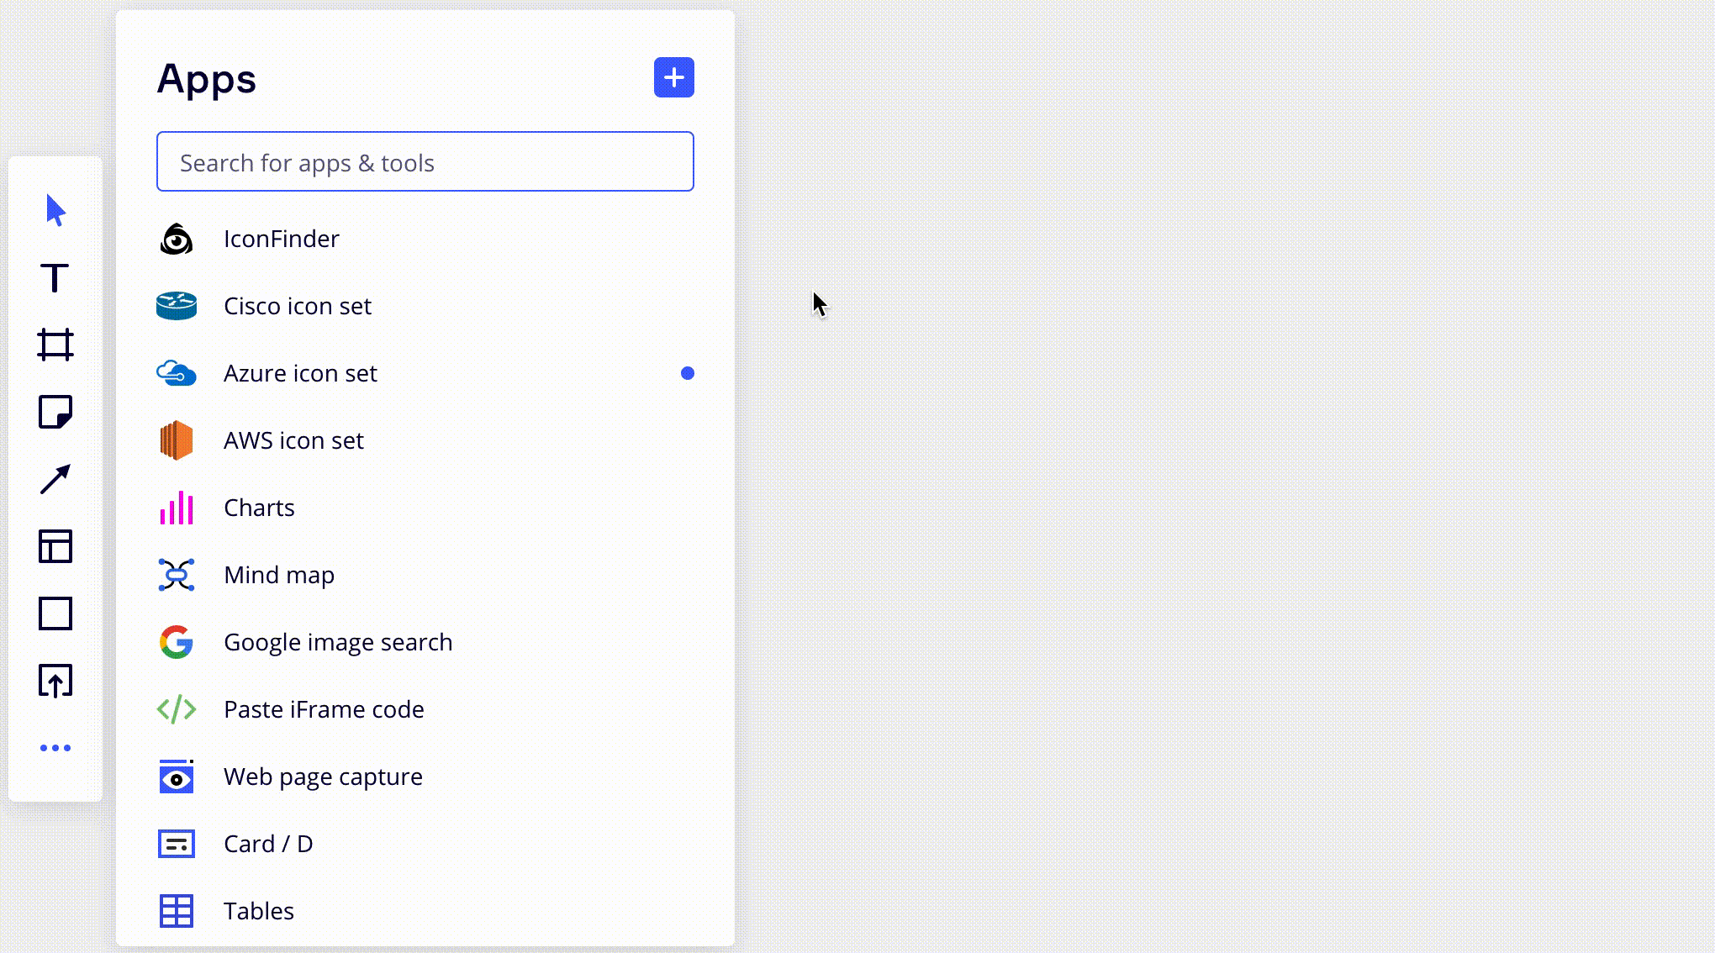Select Paste iFrame code

coord(324,710)
